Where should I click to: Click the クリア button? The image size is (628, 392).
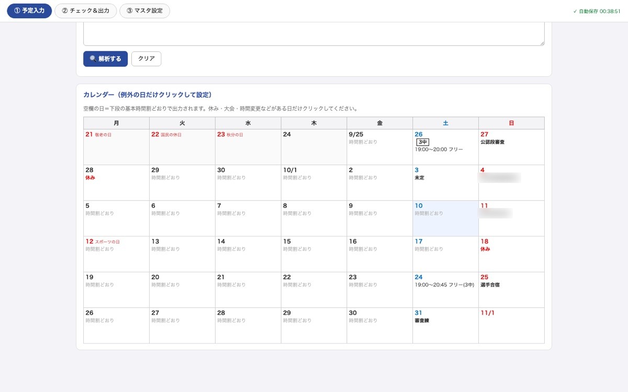click(x=146, y=59)
